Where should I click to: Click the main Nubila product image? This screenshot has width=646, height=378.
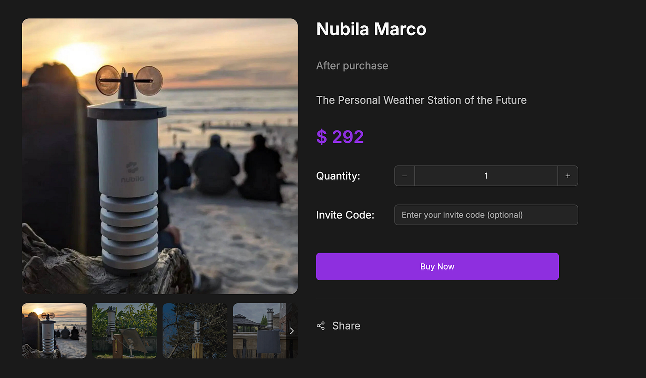[x=160, y=156]
